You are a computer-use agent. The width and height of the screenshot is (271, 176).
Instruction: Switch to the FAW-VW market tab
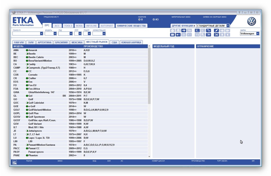point(19,42)
